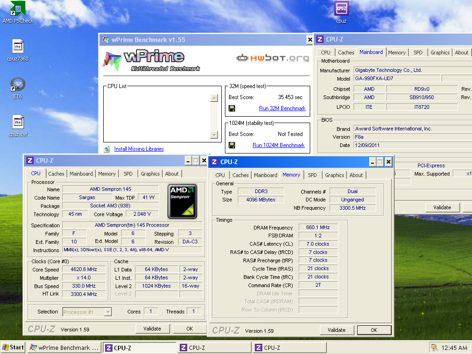Switch to CPU tab in the Memory window
The height and width of the screenshot is (354, 472).
220,175
